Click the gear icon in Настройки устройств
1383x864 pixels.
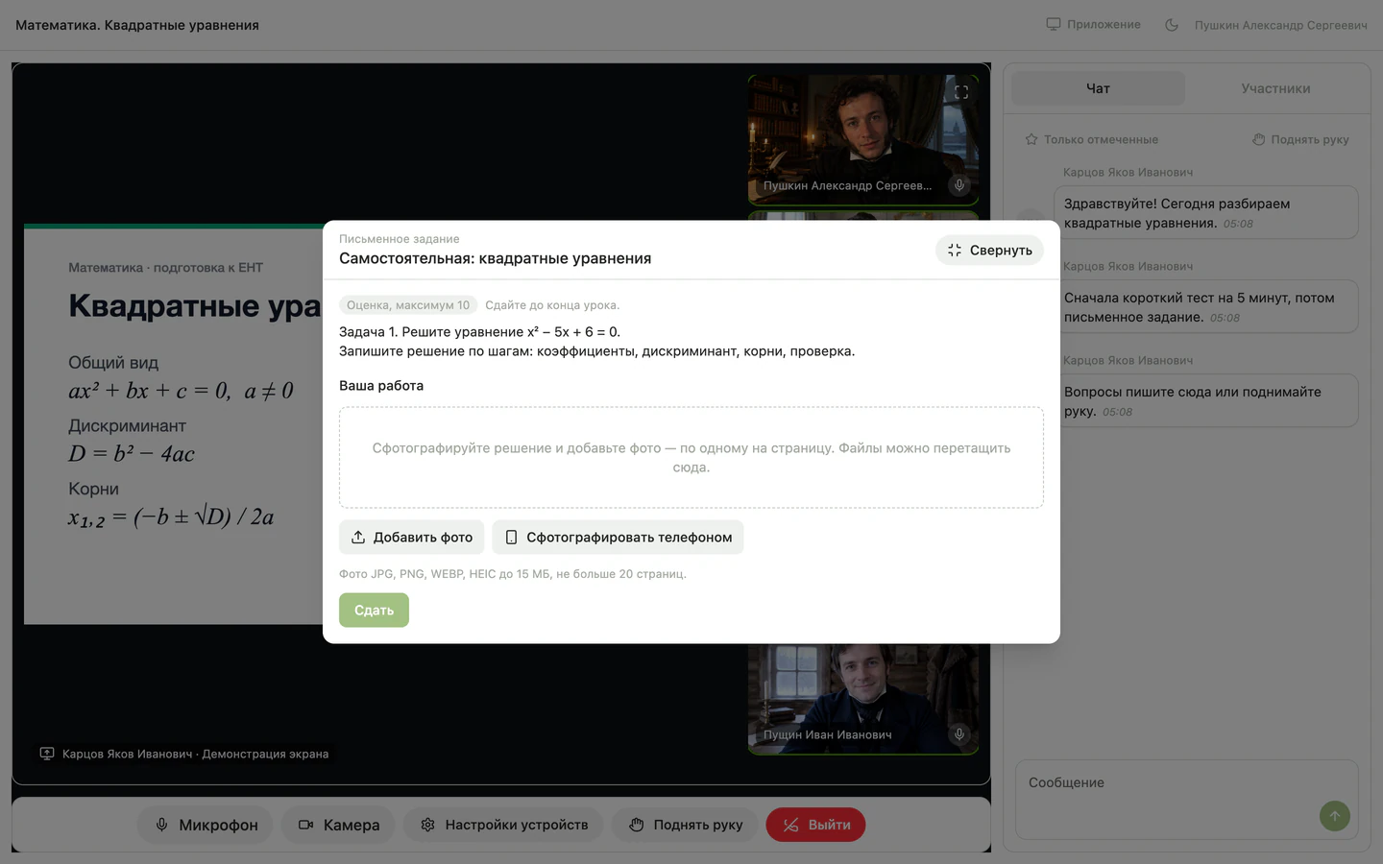tap(428, 825)
